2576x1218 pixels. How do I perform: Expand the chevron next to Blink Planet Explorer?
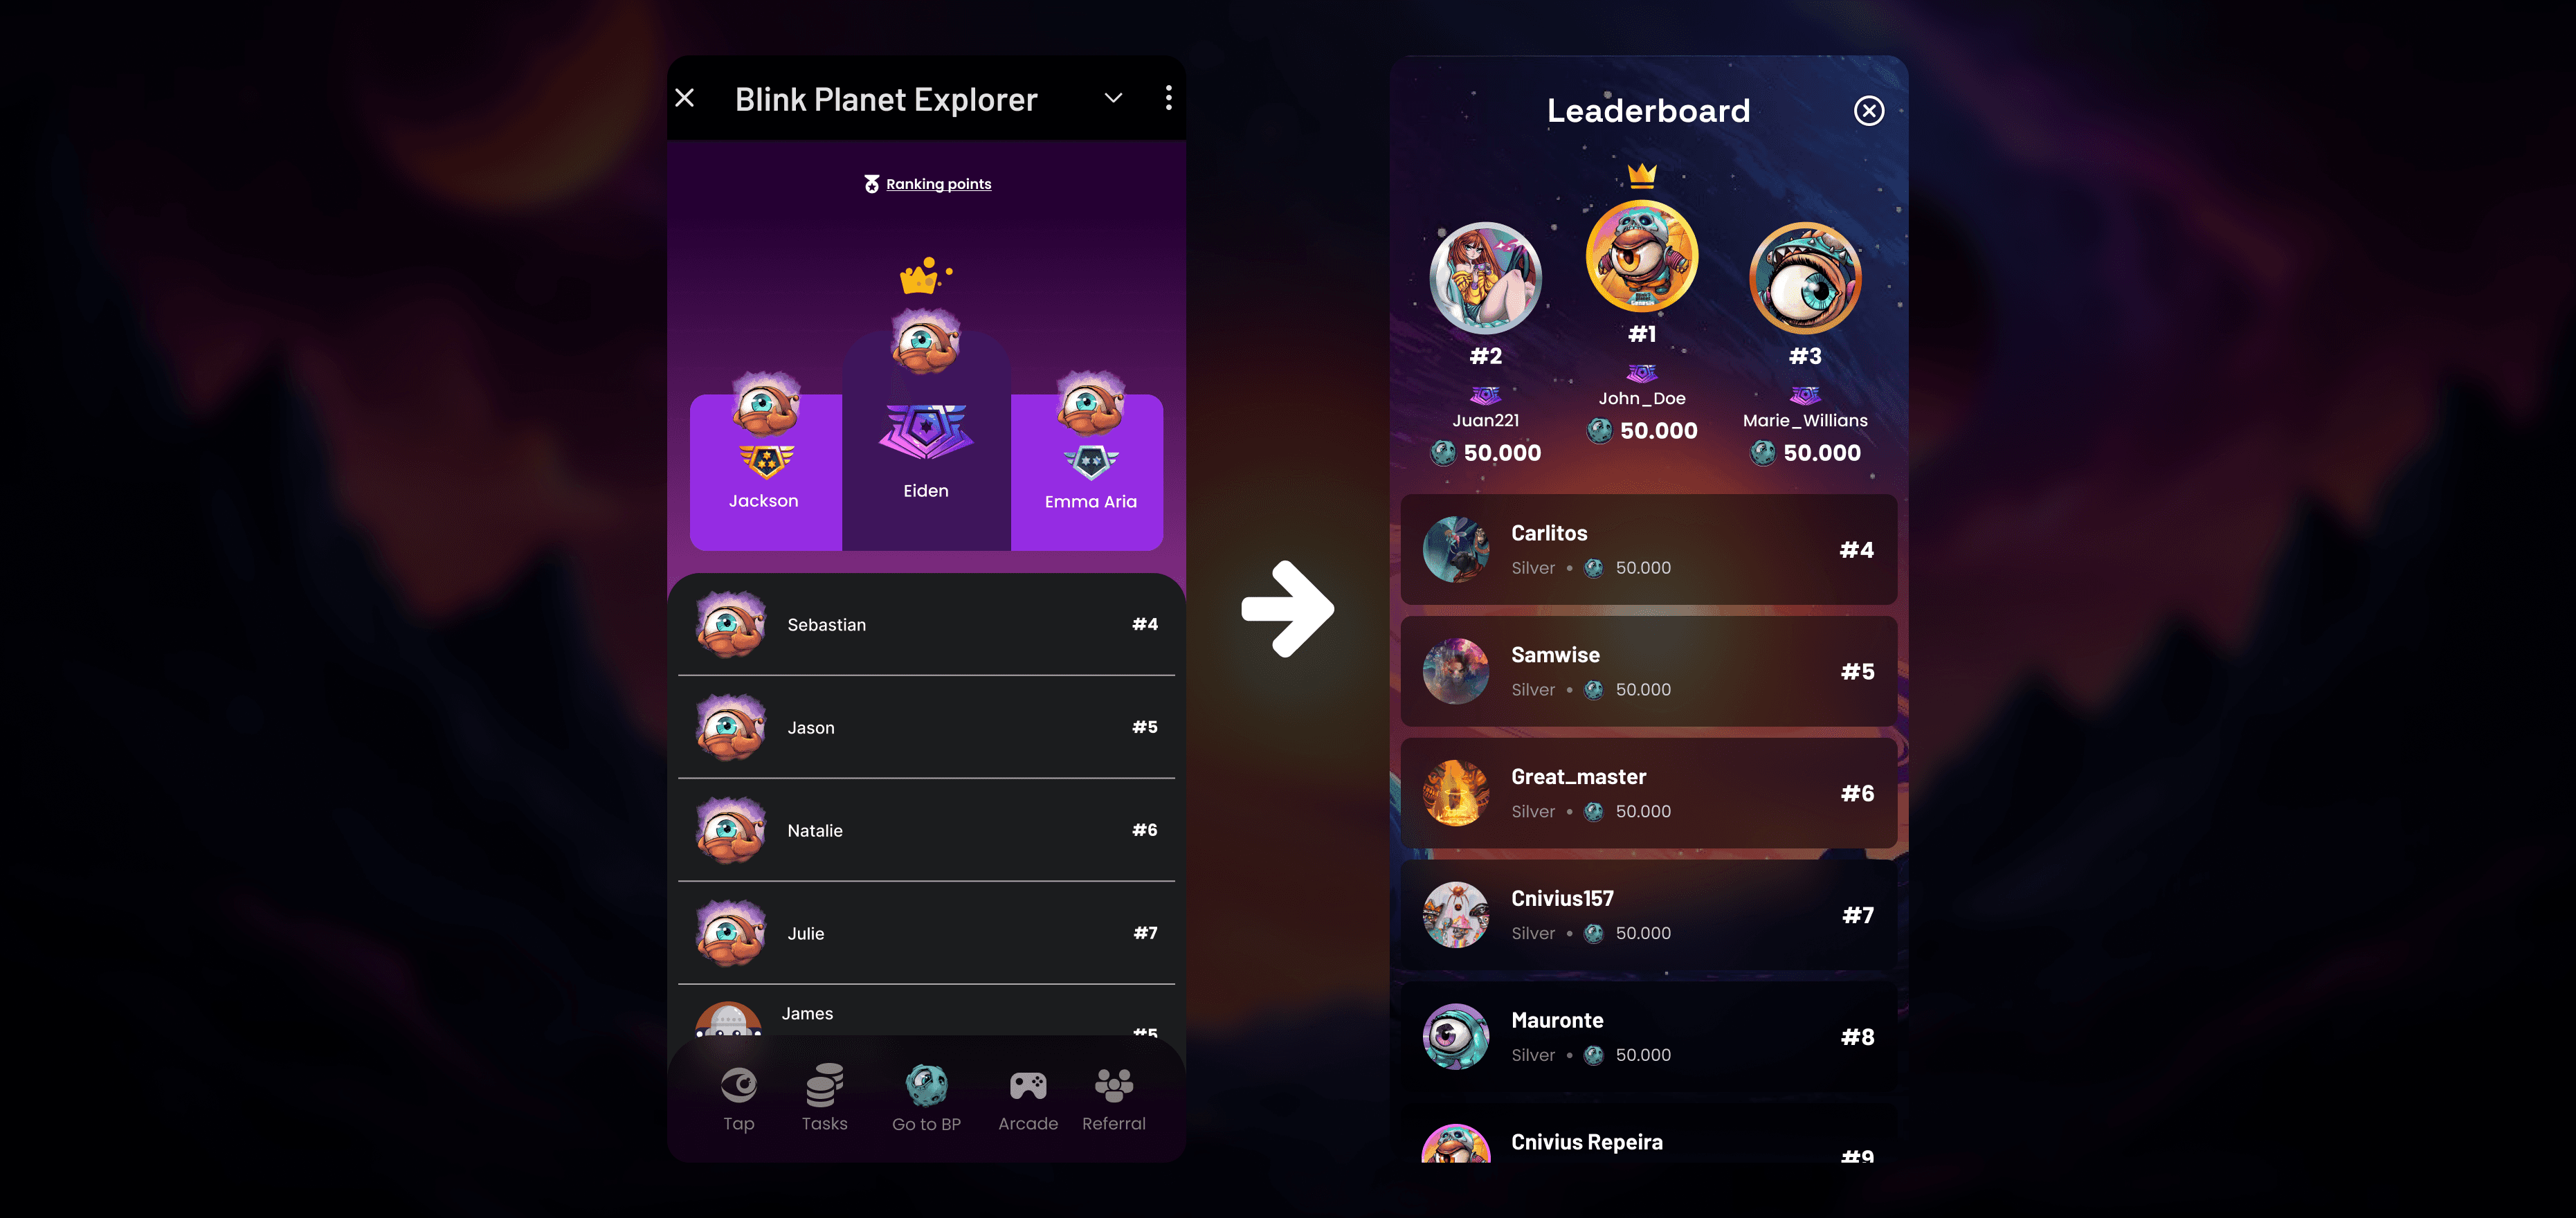pyautogui.click(x=1113, y=98)
